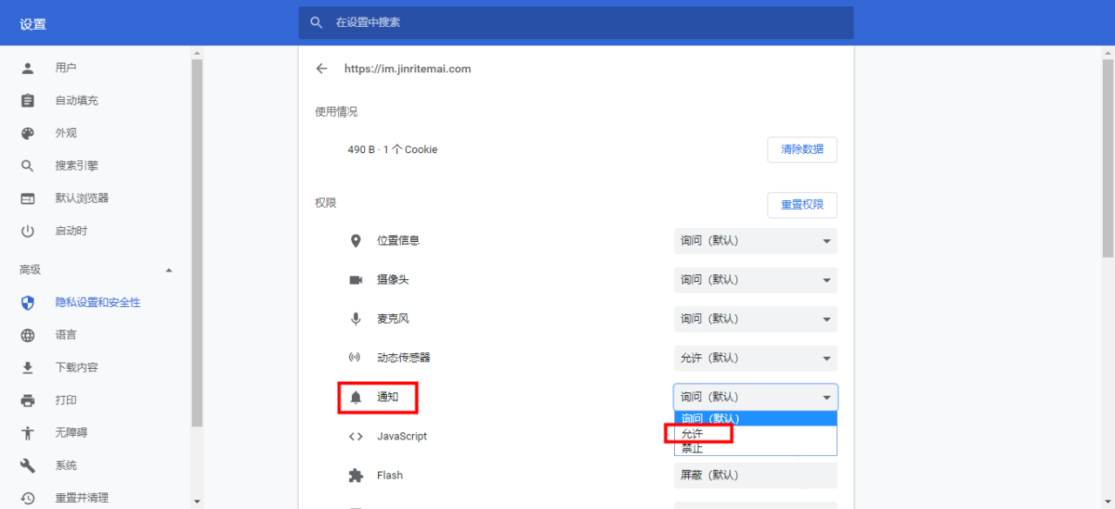
Task: Select the bell icon next to 通知
Action: click(x=357, y=397)
